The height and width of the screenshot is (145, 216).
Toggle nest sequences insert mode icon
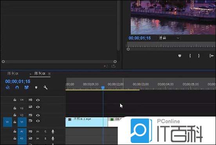8,87
